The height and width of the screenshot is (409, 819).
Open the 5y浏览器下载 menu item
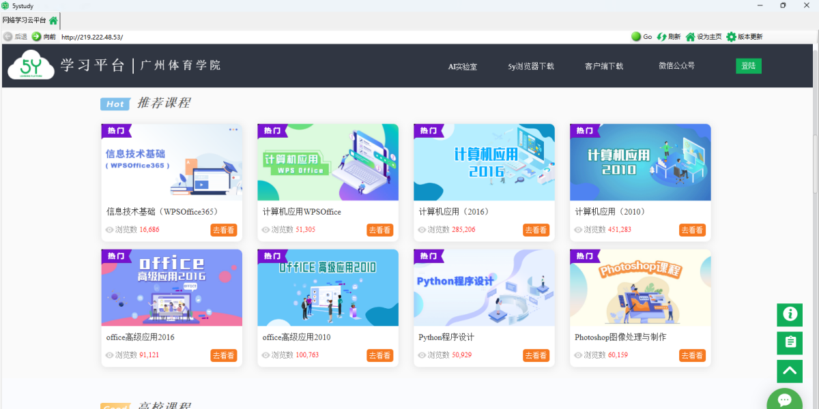(x=531, y=66)
